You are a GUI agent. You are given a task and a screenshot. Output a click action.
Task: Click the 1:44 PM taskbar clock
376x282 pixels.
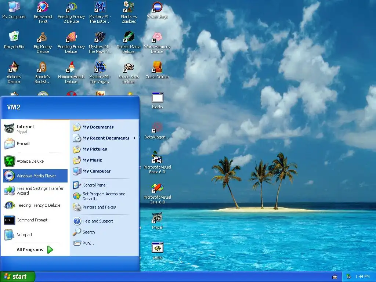tap(362, 277)
